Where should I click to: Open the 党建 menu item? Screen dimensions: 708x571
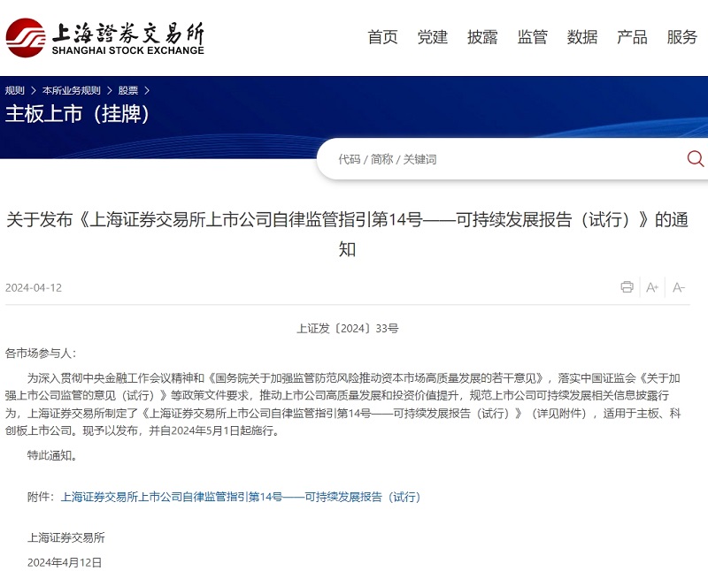point(432,38)
